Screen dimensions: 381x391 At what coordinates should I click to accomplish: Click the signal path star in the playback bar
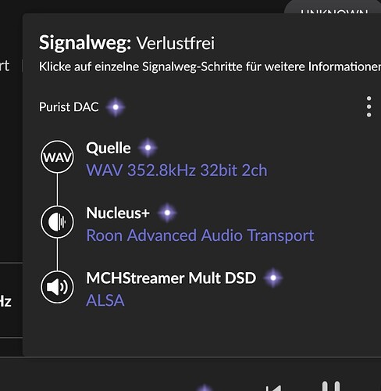[205, 388]
